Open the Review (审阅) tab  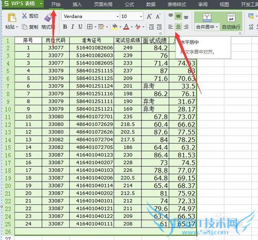pos(203,4)
